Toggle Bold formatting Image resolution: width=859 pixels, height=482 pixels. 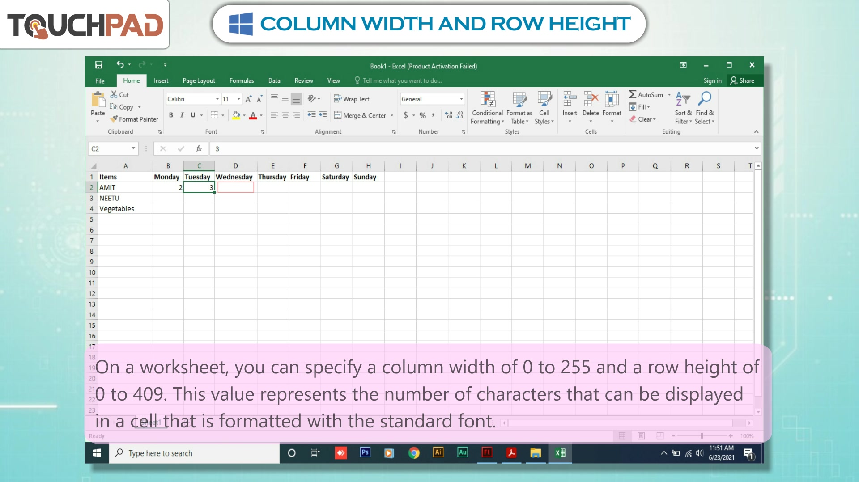[171, 115]
